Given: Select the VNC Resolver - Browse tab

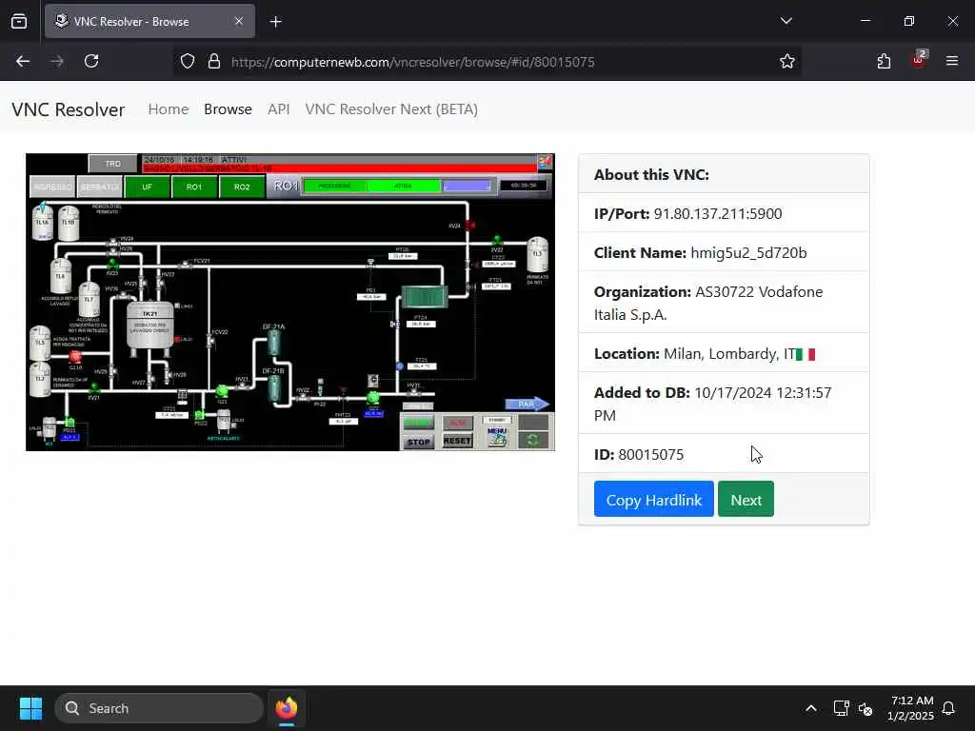Looking at the screenshot, I should 149,21.
